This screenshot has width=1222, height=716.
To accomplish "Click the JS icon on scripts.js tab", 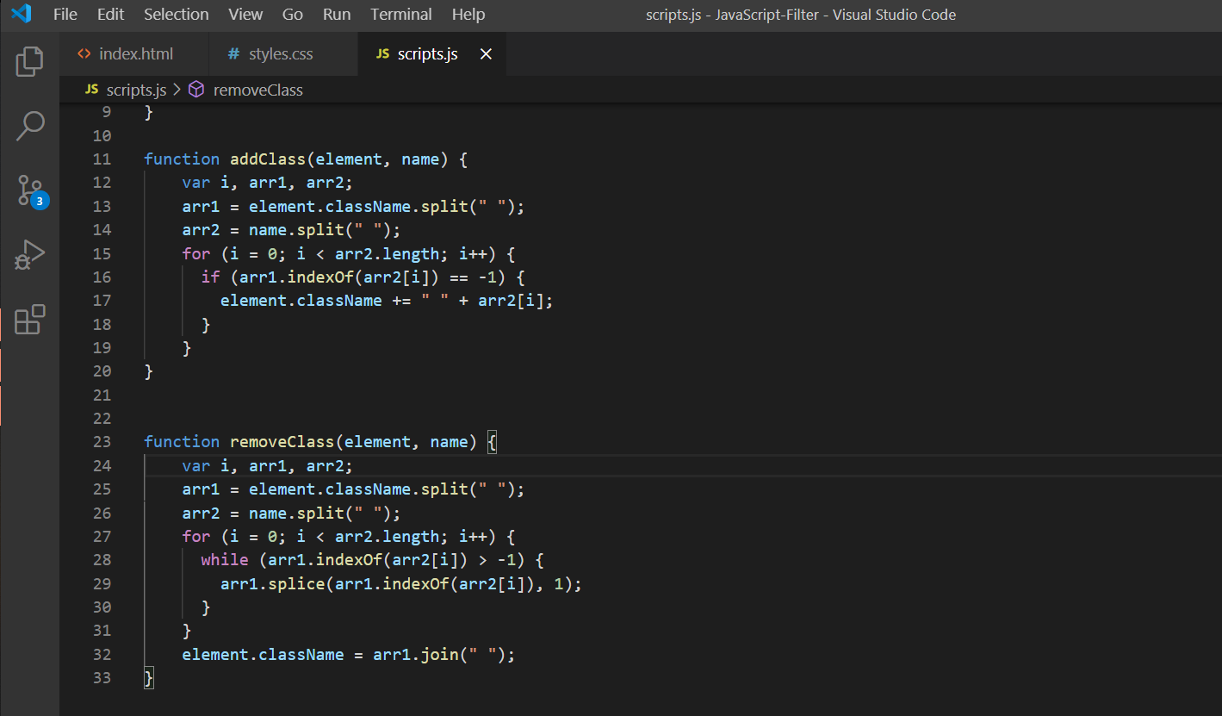I will click(381, 53).
